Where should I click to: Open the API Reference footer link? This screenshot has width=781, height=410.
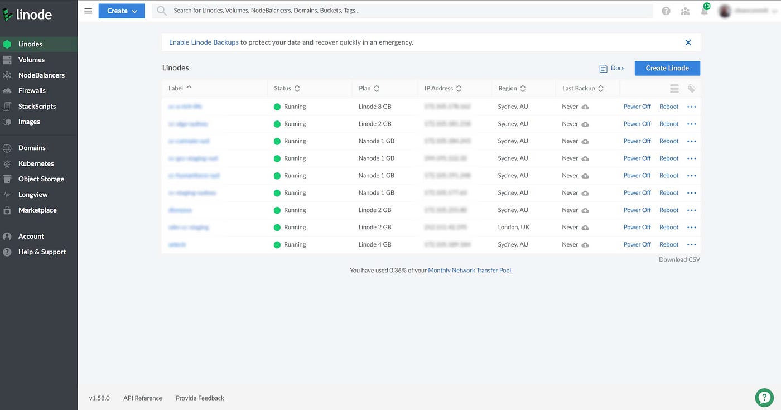coord(143,398)
